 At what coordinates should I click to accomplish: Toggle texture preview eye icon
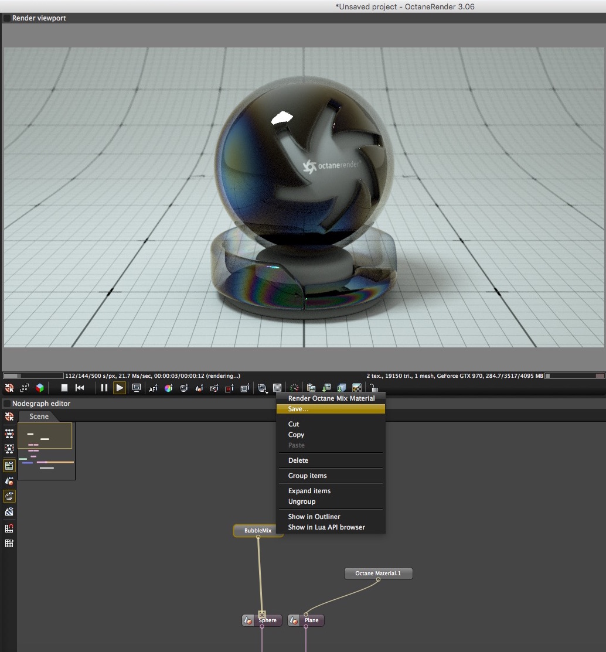click(x=9, y=511)
